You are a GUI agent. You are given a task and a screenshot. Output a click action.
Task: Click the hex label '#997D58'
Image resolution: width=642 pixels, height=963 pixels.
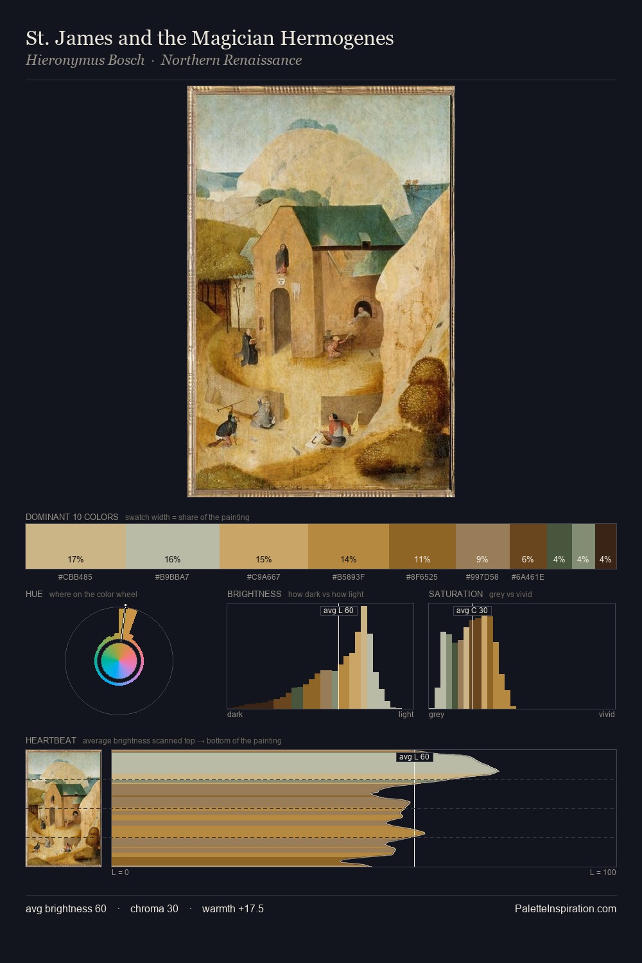click(483, 577)
